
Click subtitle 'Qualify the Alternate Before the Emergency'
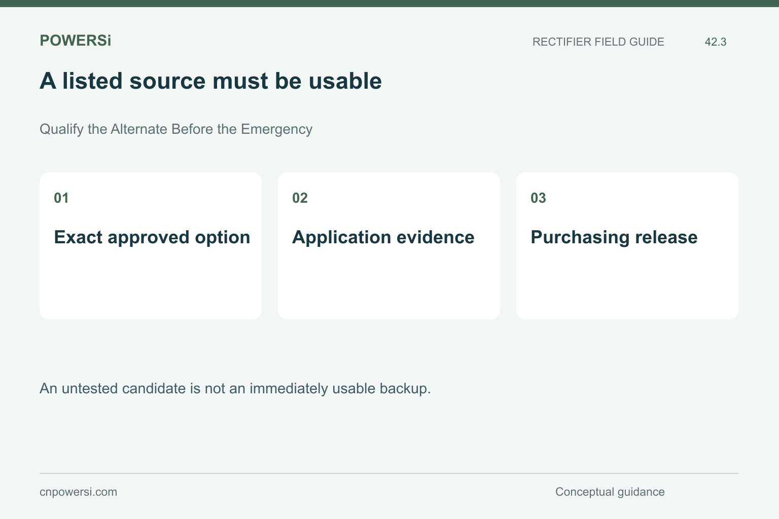point(176,129)
